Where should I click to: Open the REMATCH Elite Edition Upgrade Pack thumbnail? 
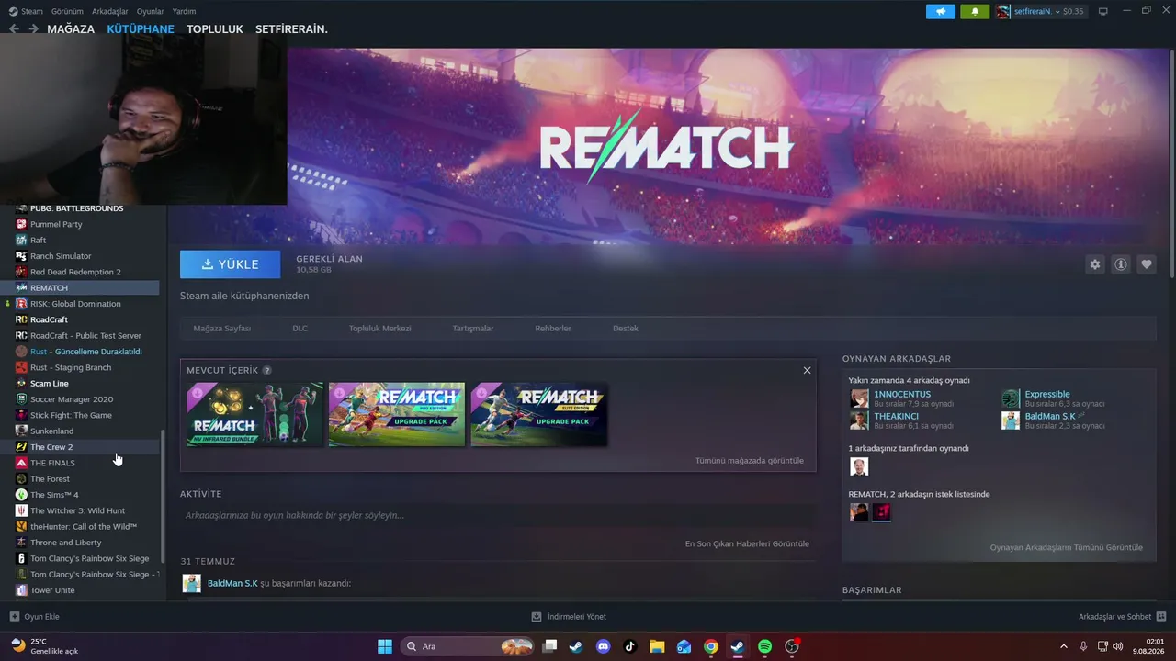(x=538, y=414)
